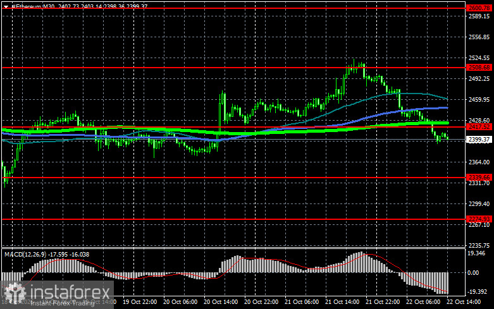This screenshot has width=494, height=309.
Task: Click the 19.346 MACD scale value
Action: pyautogui.click(x=476, y=253)
